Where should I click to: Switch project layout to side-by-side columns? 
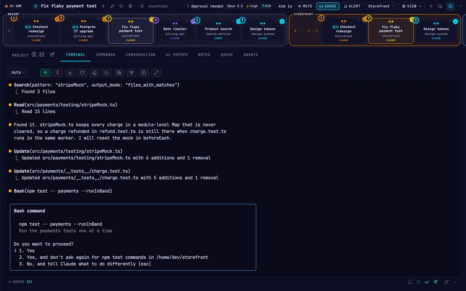[x=34, y=54]
